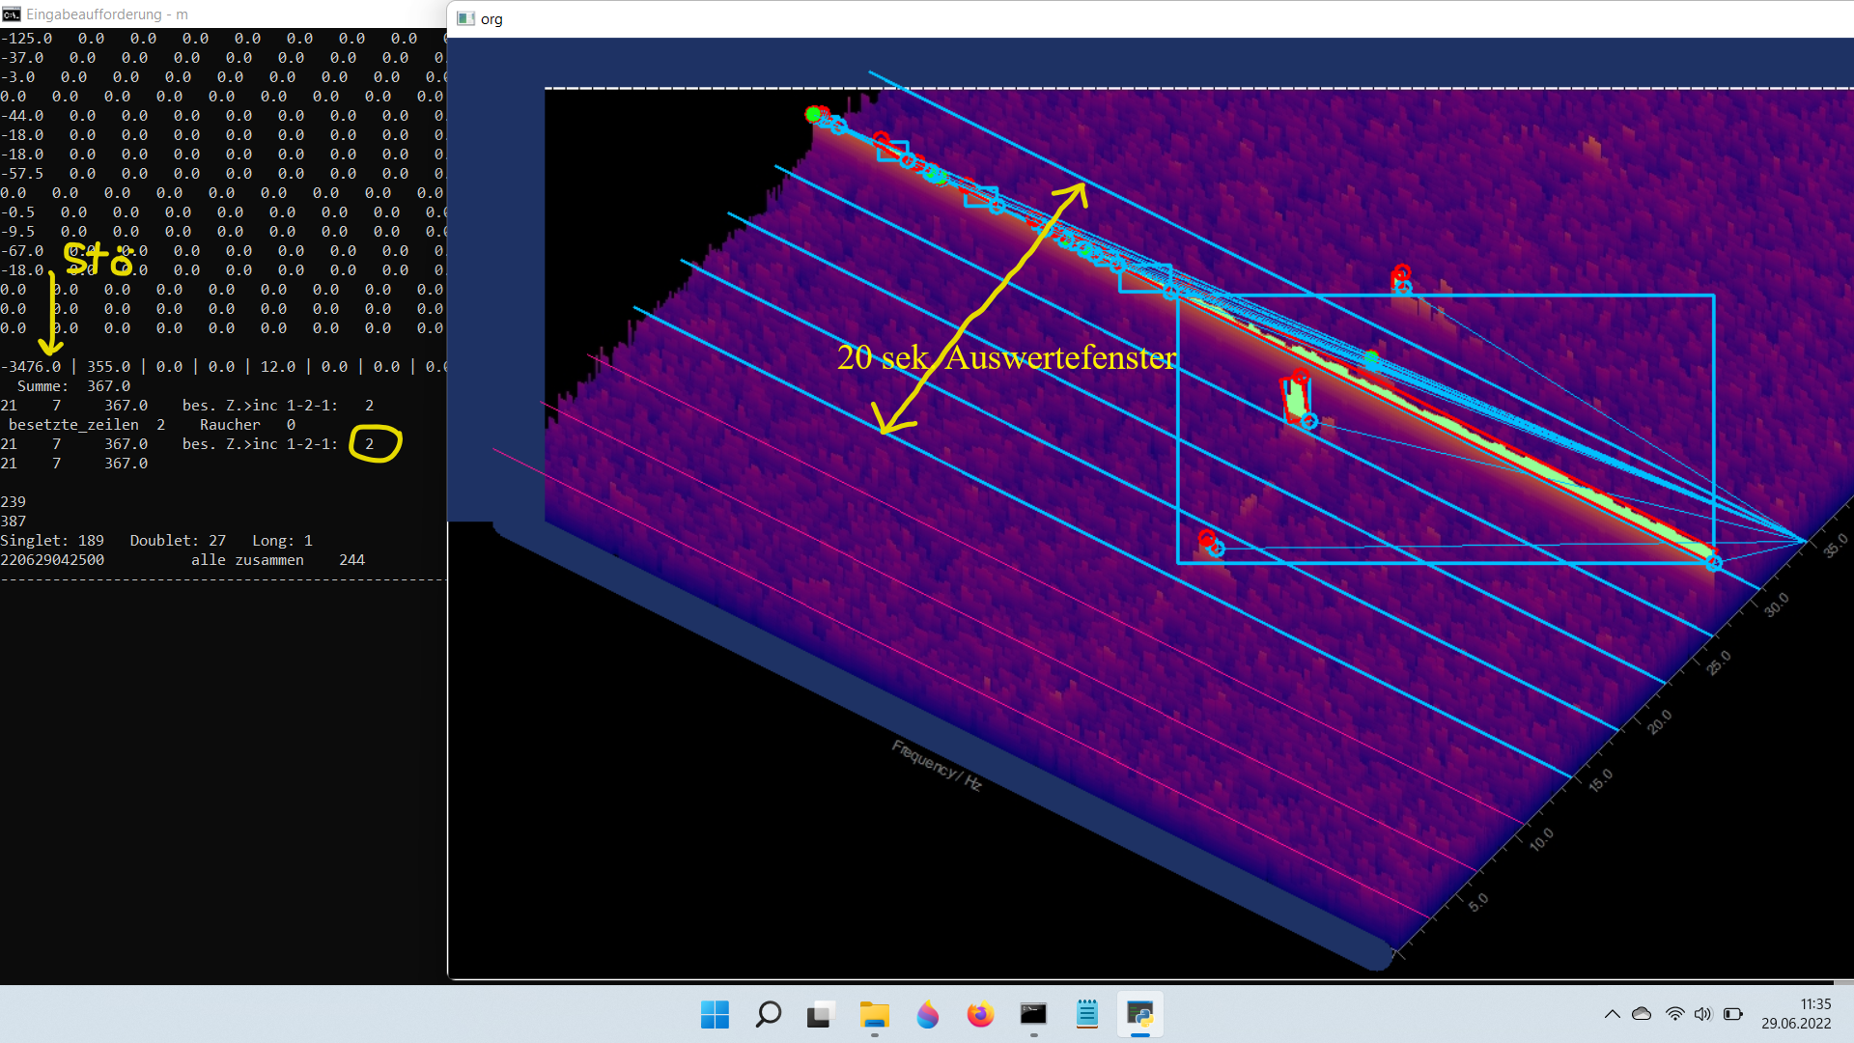Open taskbar Search
Viewport: 1854px width, 1043px height.
[x=769, y=1014]
